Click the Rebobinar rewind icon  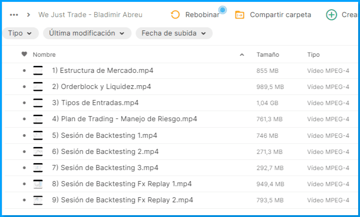point(175,15)
